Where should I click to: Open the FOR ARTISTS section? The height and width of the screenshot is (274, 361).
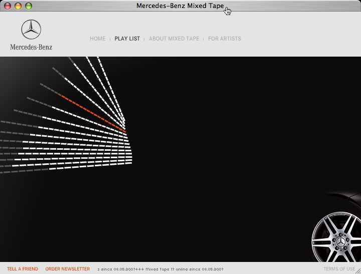point(225,39)
